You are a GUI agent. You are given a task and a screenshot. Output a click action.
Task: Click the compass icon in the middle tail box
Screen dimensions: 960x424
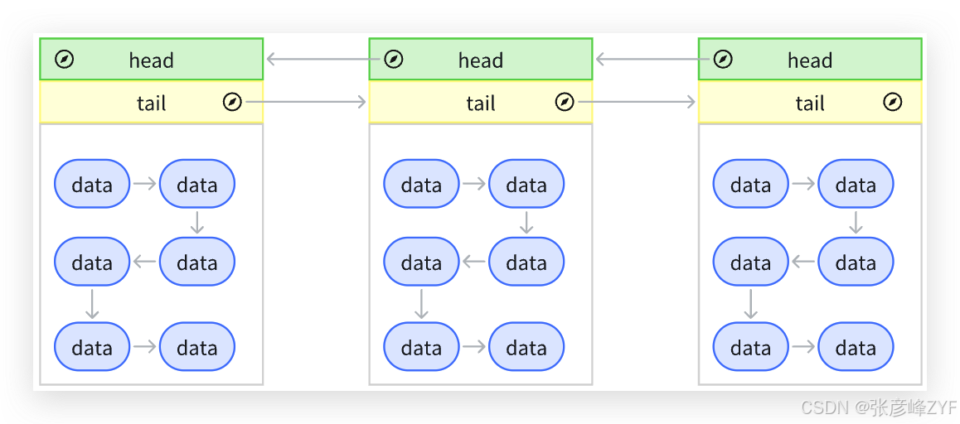565,102
